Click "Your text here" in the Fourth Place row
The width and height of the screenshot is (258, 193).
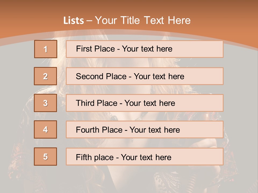tap(155, 130)
